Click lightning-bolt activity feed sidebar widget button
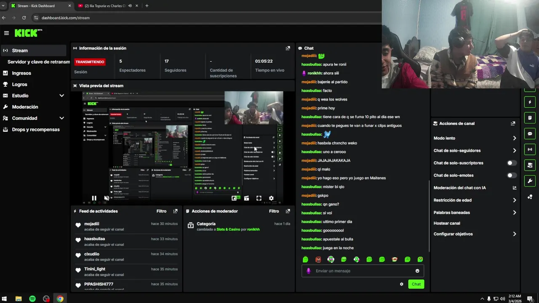Viewport: 539px width, 303px height. click(x=530, y=102)
